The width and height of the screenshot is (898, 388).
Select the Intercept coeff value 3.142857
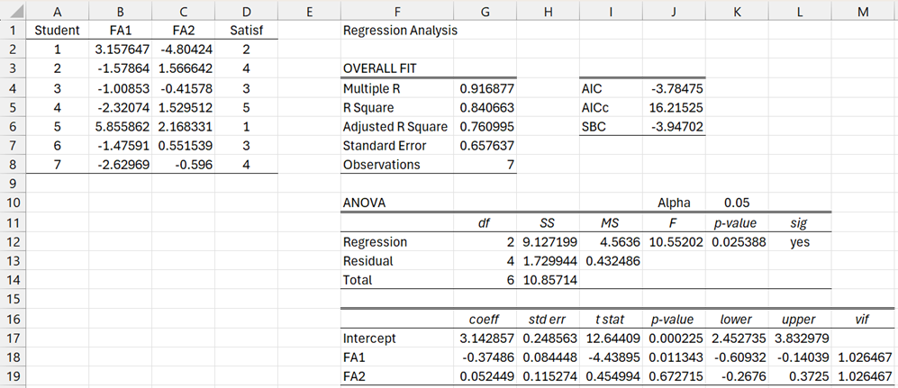tap(485, 338)
